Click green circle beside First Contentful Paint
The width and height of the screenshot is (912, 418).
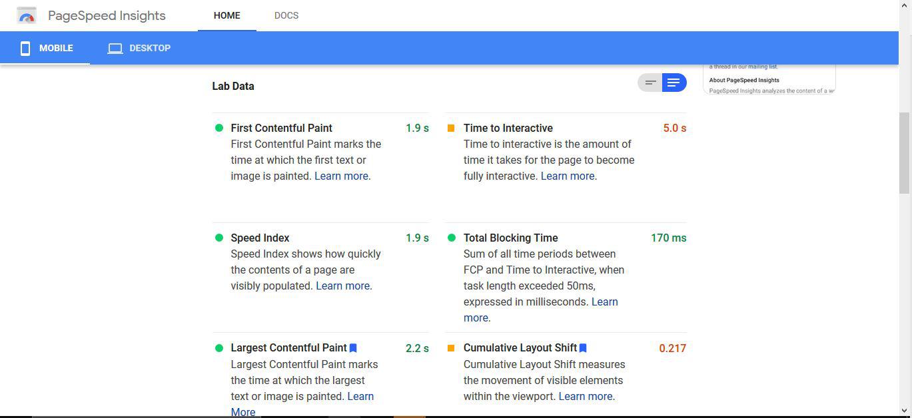pos(219,128)
